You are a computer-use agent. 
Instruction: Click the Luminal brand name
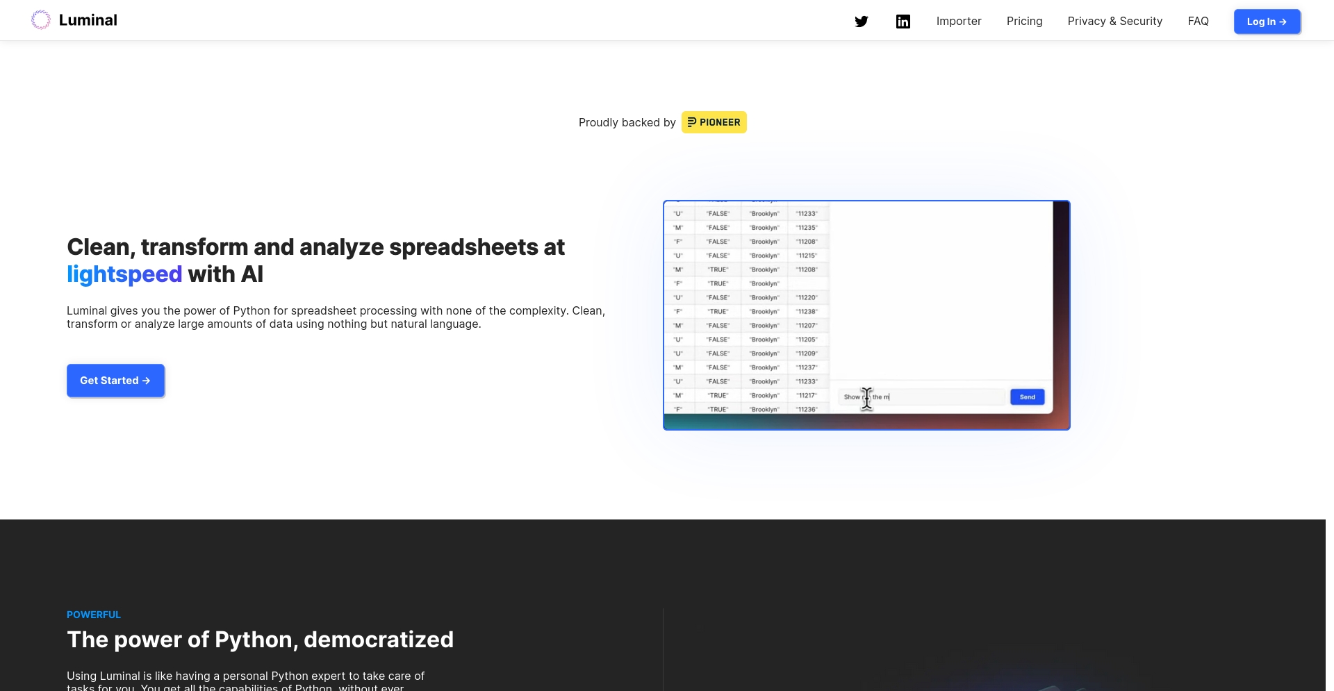point(88,20)
